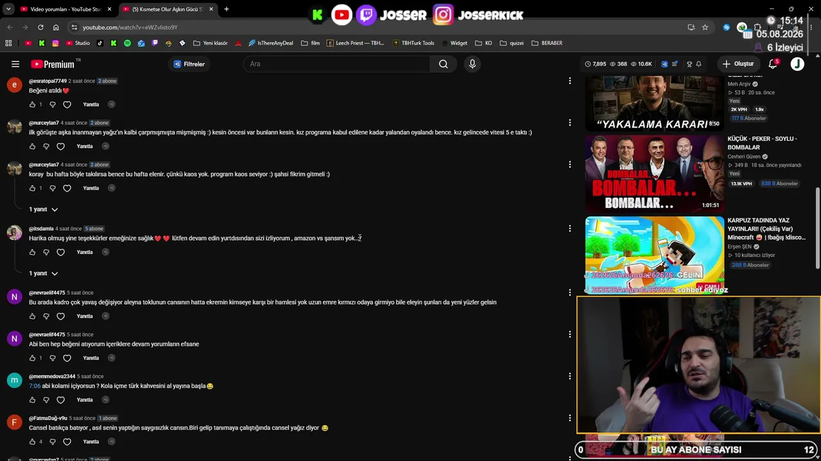This screenshot has height=461, width=821.
Task: Expand the 1 reply under @itsdamla's comment
Action: click(x=43, y=273)
